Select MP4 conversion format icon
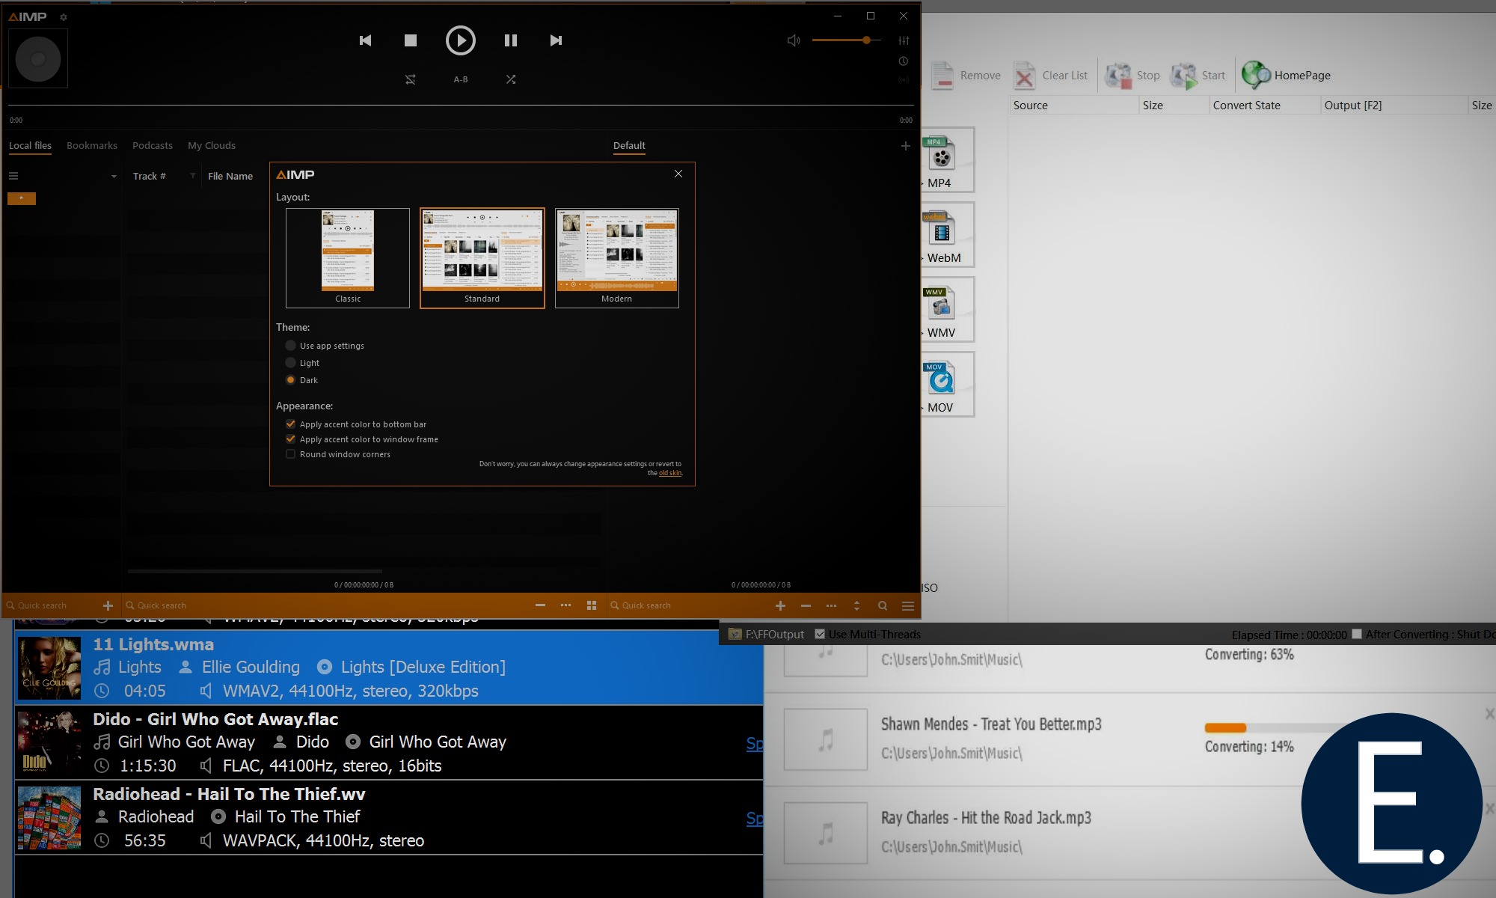The height and width of the screenshot is (898, 1496). [x=947, y=160]
